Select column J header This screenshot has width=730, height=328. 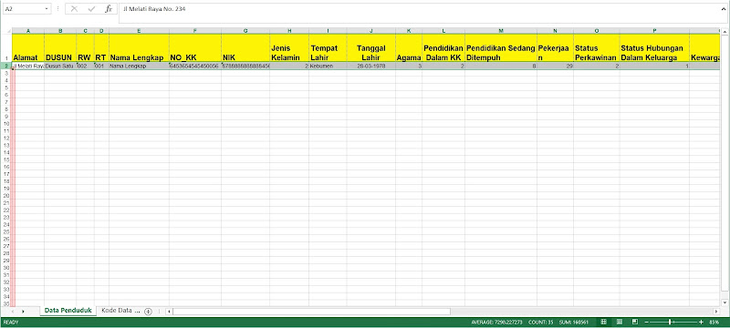(371, 31)
